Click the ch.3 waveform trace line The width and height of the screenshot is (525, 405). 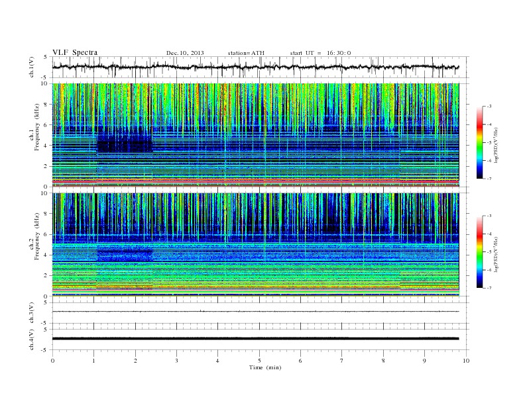(255, 312)
